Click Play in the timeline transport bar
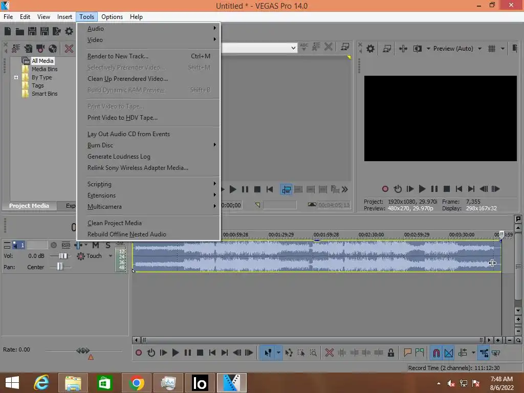 pyautogui.click(x=175, y=353)
